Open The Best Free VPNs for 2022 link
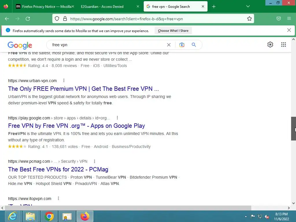296x222 pixels. (58, 169)
